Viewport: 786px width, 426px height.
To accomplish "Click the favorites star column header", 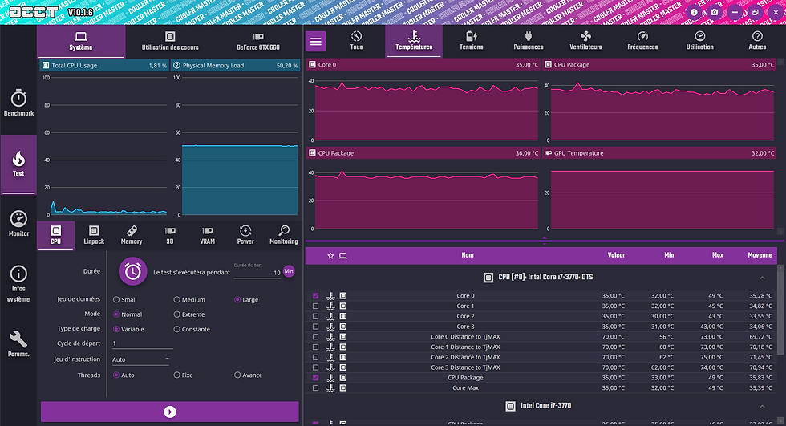I will click(x=330, y=256).
